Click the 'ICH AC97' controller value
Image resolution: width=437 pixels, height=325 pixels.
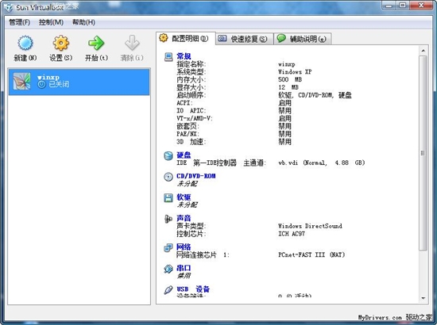(x=292, y=234)
